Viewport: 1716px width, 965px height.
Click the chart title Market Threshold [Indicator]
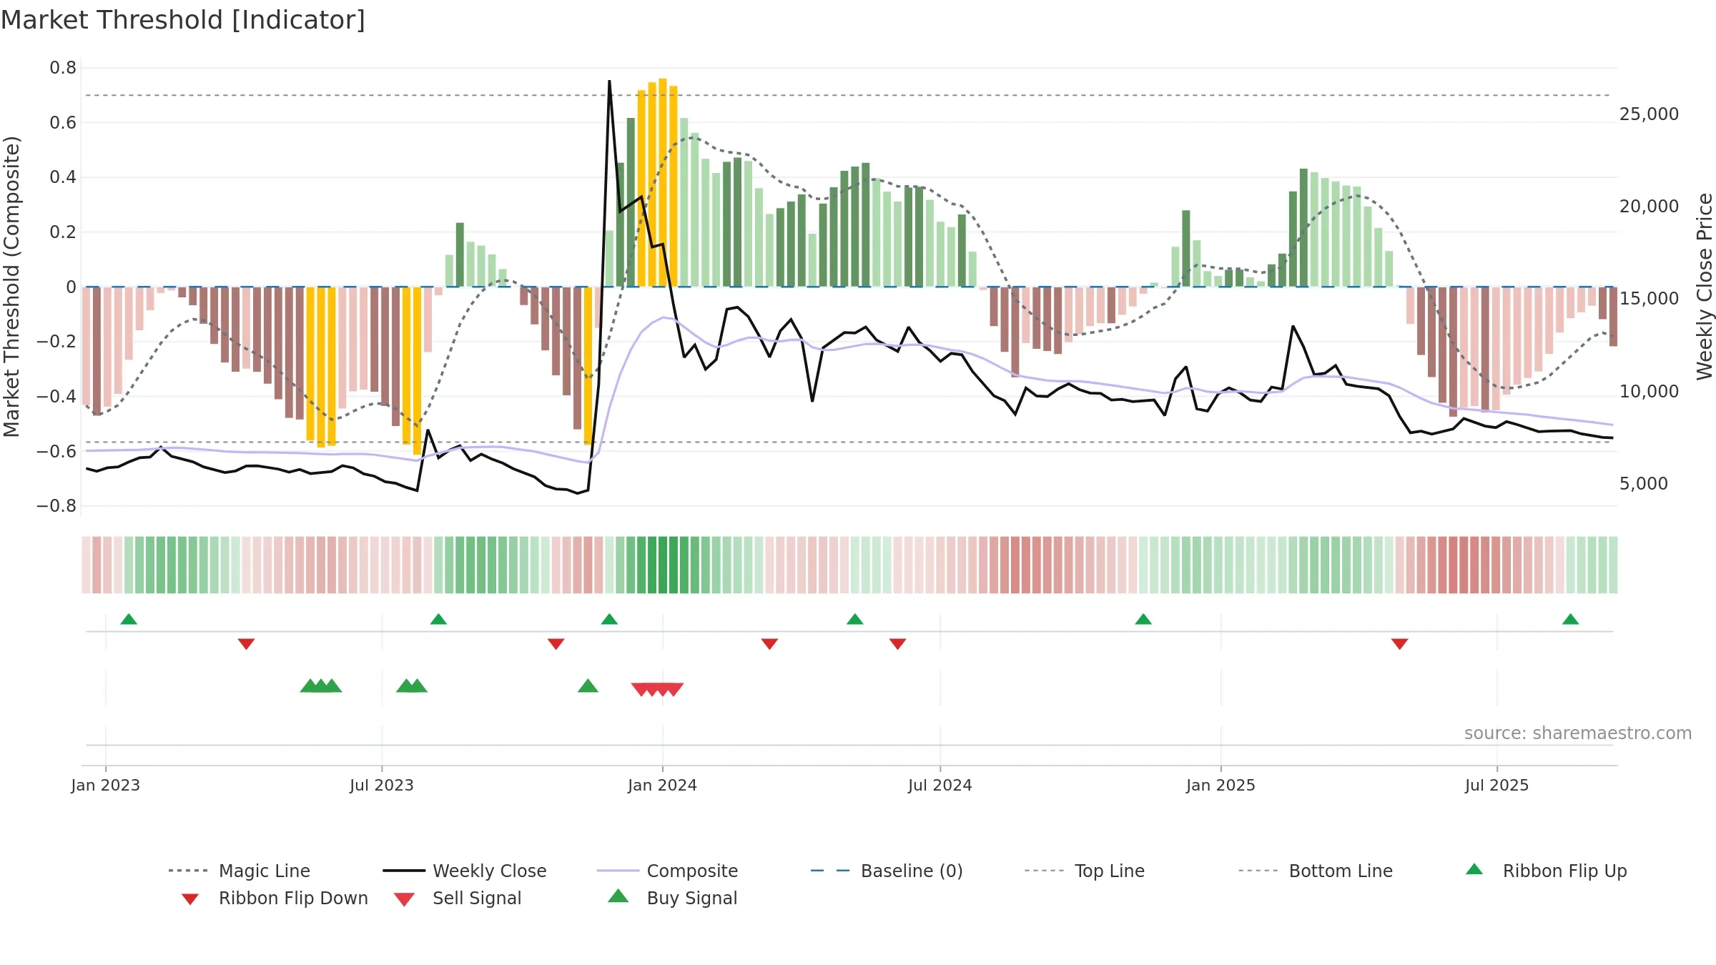(x=183, y=20)
